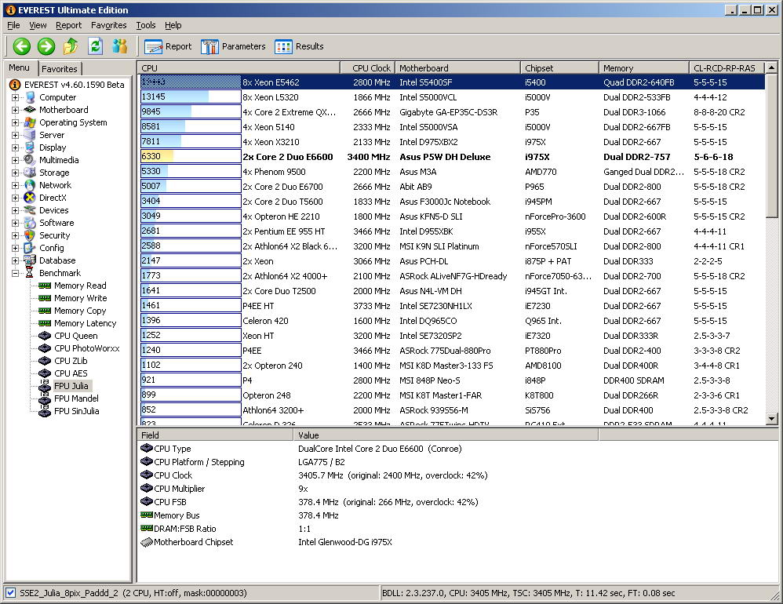Click the users/people toolbar icon
783x604 pixels.
(x=120, y=46)
